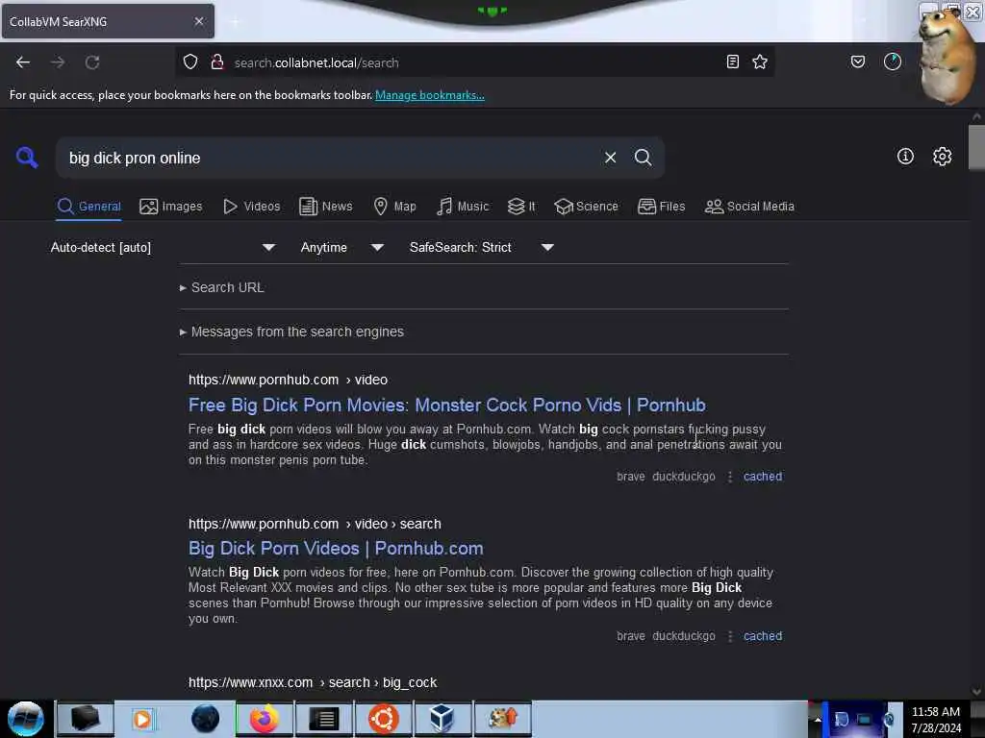
Task: Expand the Search URL section
Action: pos(222,287)
